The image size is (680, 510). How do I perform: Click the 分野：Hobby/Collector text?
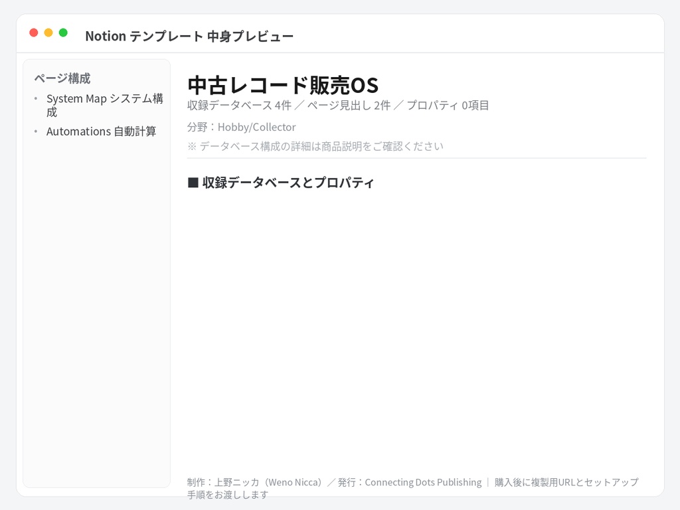[242, 127]
